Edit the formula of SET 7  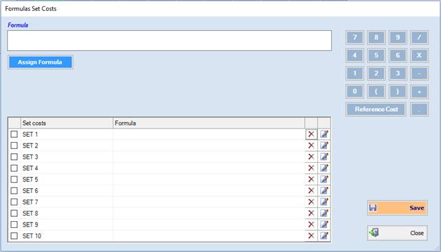coord(324,202)
